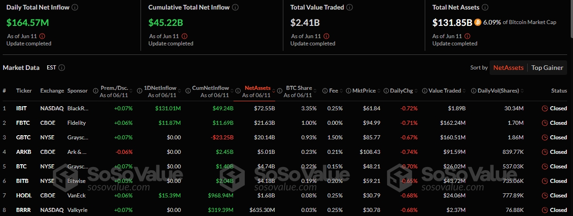Open the HODL ticker
This screenshot has height=216, width=573.
23,196
